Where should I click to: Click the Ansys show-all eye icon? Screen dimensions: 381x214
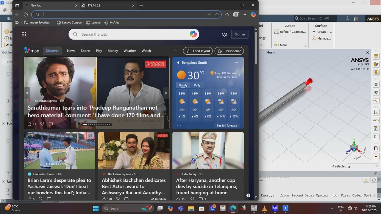click(x=376, y=84)
